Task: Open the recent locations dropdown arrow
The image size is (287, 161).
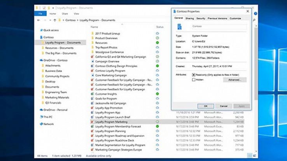Action: (x=50, y=20)
